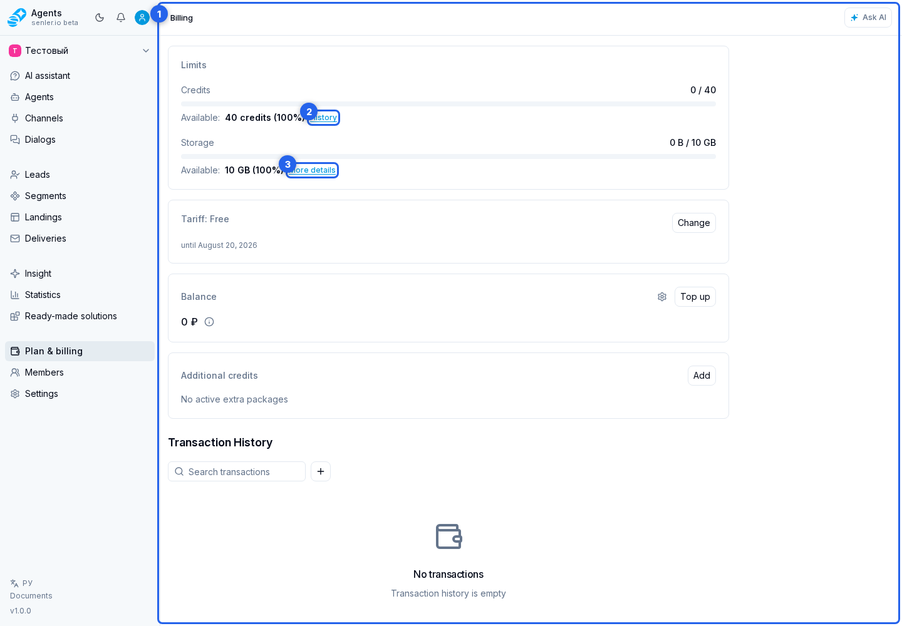
Task: Open Settings page in sidebar
Action: pyautogui.click(x=80, y=394)
